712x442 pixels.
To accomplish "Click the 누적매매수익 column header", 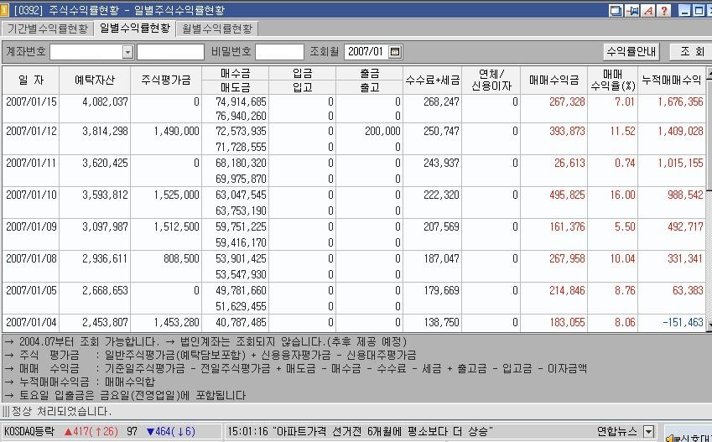I will pyautogui.click(x=671, y=81).
